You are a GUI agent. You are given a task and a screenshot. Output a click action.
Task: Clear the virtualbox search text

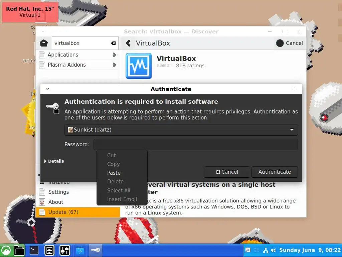113,43
